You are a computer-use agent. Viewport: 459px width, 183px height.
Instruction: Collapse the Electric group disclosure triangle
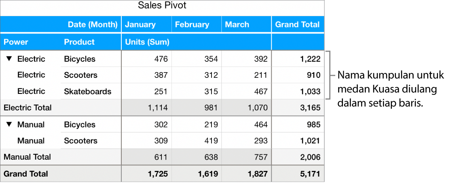9,59
